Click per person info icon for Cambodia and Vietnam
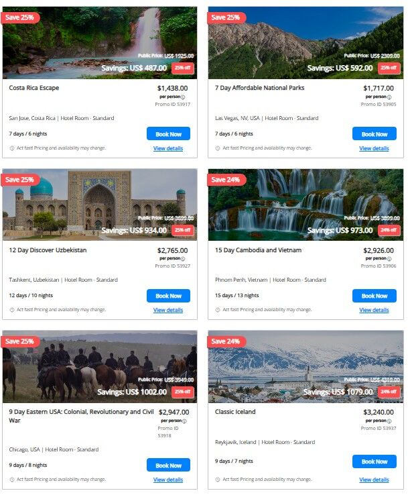408x495 pixels. click(x=389, y=258)
